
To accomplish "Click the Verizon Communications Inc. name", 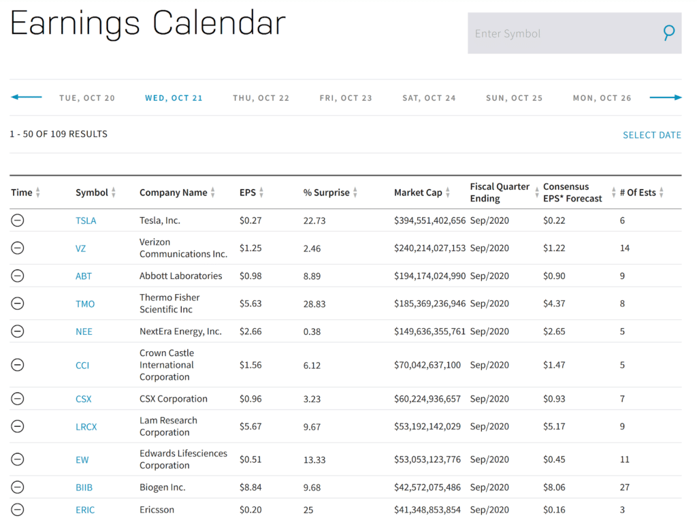I will [183, 248].
